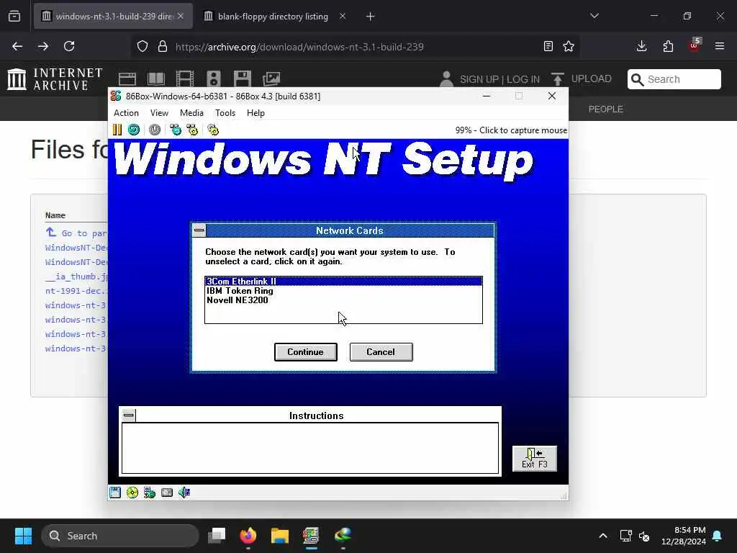
Task: Click Continue in Network Cards dialog
Action: coord(305,351)
